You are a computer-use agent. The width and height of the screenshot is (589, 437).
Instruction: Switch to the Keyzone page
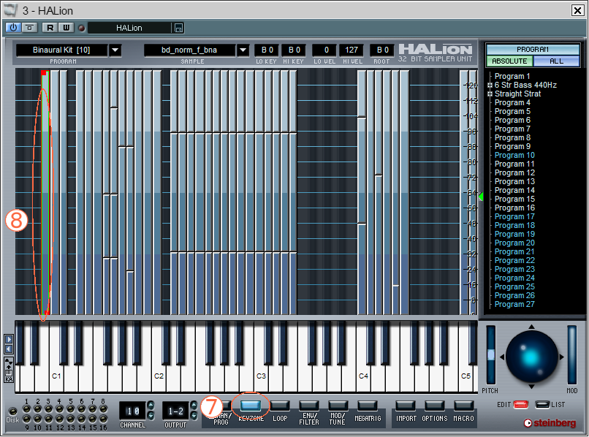pos(251,405)
